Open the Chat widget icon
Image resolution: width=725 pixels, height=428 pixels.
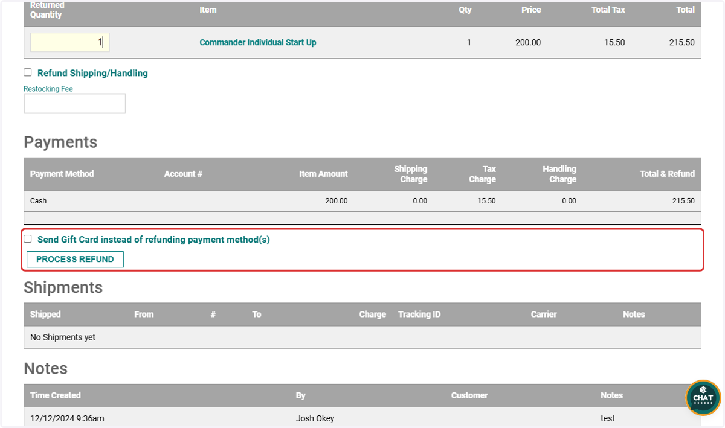pos(703,398)
